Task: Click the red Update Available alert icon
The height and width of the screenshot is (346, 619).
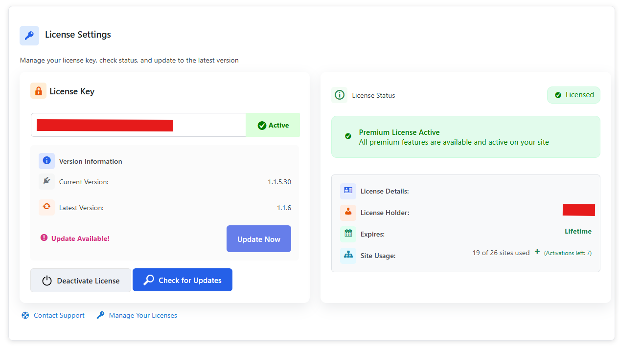Action: [44, 238]
